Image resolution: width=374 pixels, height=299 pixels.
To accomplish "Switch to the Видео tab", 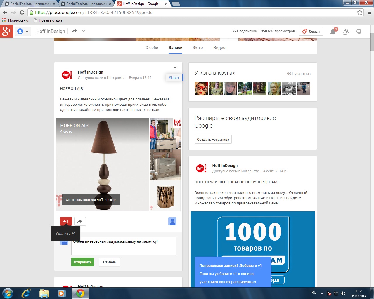I will pyautogui.click(x=219, y=48).
